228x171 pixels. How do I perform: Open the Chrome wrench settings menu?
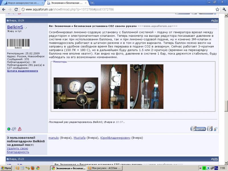click(x=224, y=9)
